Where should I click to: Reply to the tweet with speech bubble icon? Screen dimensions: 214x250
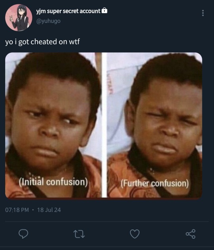(x=23, y=234)
